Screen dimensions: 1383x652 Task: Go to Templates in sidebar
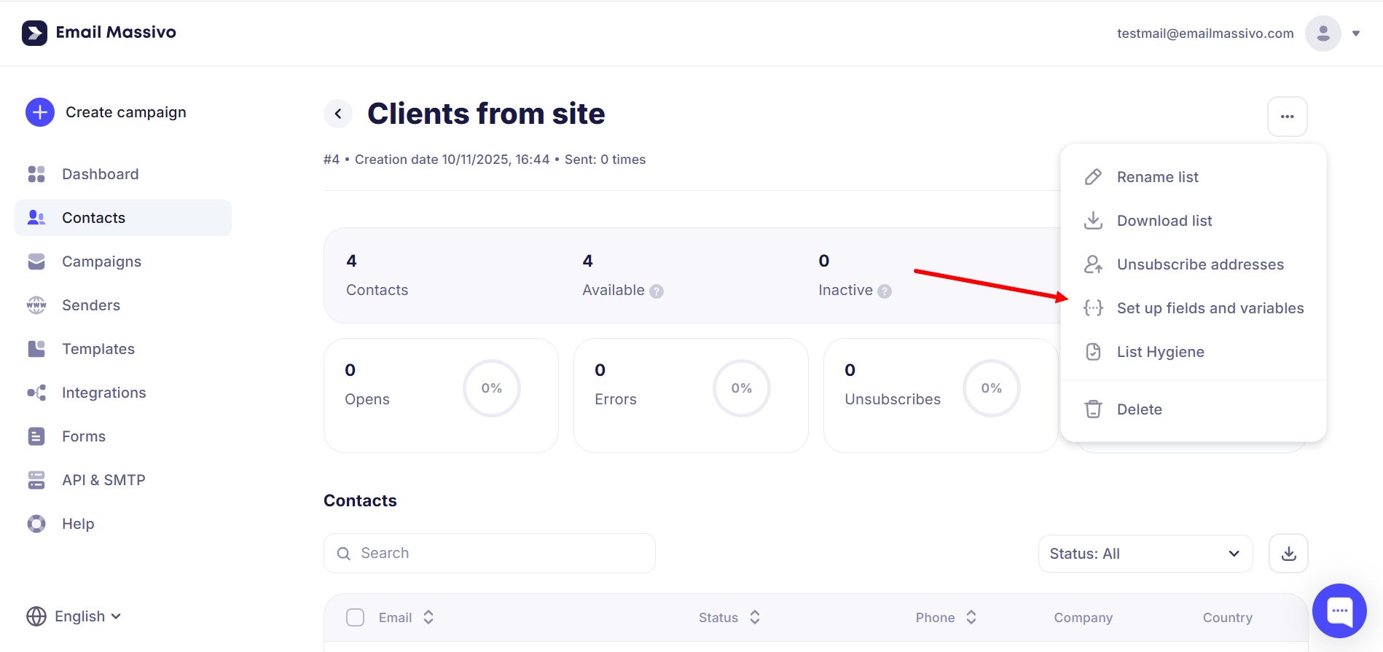98,349
